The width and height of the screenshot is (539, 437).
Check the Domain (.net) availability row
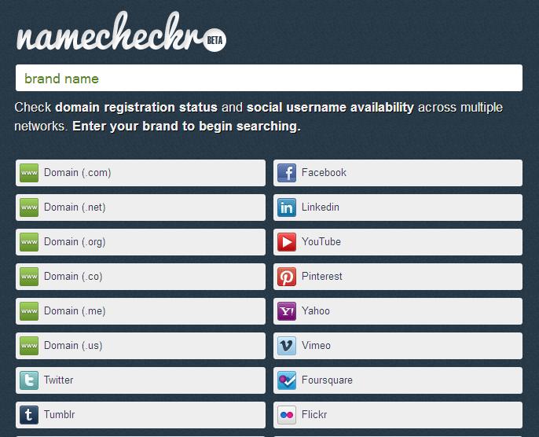[x=141, y=207]
